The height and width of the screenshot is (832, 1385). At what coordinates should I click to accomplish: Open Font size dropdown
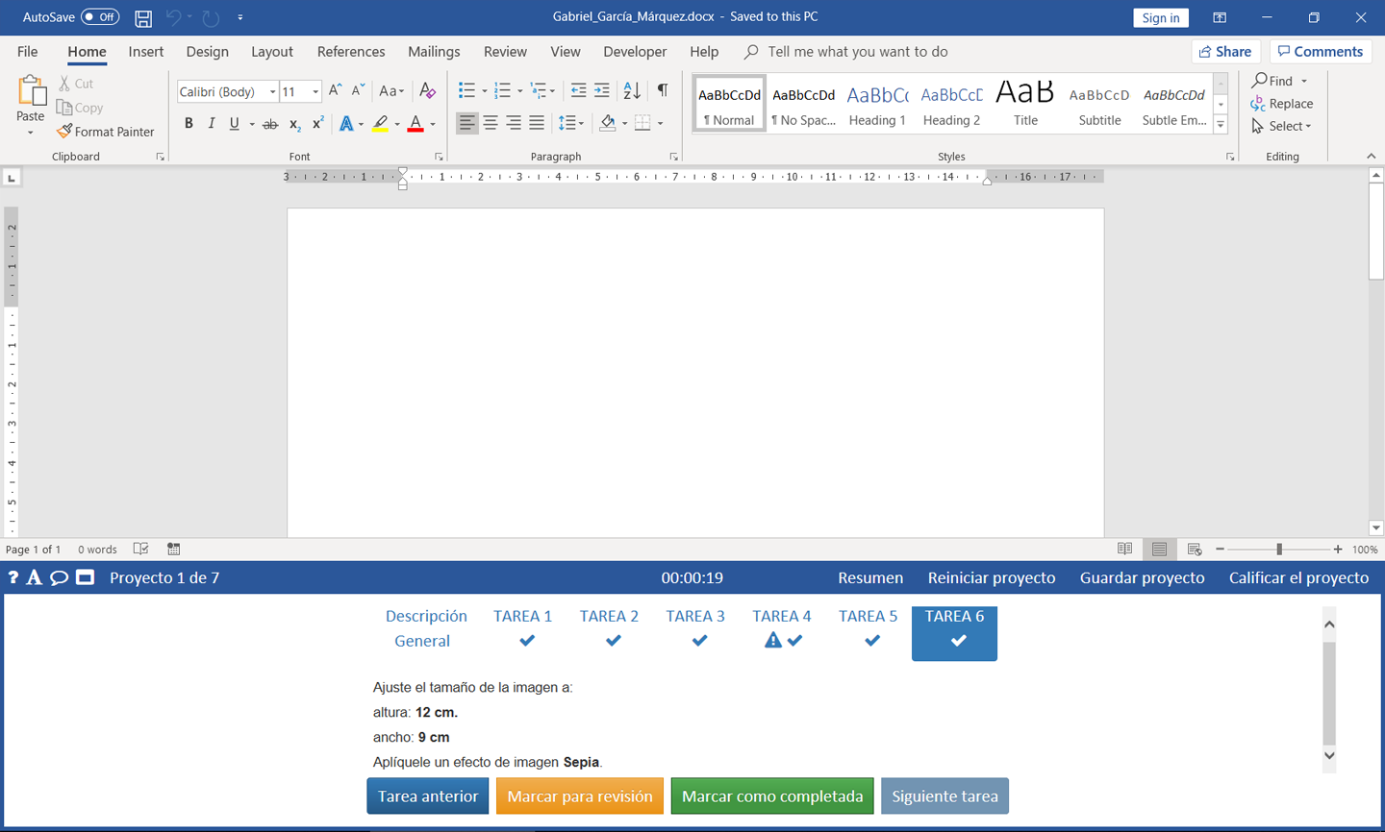tap(315, 91)
